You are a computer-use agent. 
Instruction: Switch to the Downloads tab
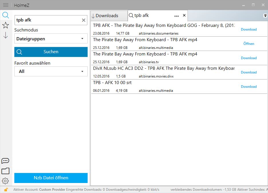[x=109, y=16]
